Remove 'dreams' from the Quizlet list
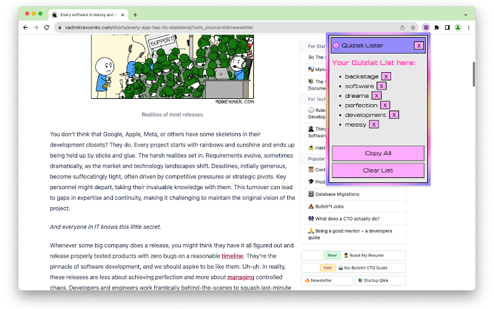The image size is (494, 309). [x=377, y=96]
